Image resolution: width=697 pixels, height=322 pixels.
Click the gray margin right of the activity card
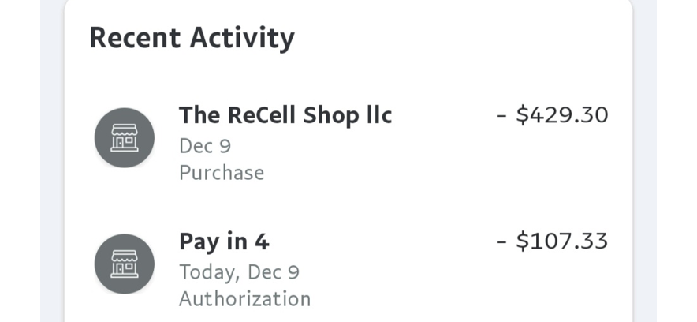[x=644, y=161]
